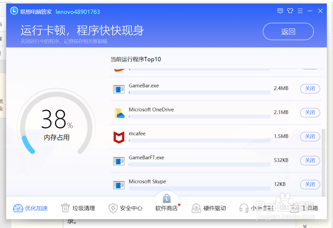Click the drive icon for 硬件驱动

pos(196,208)
